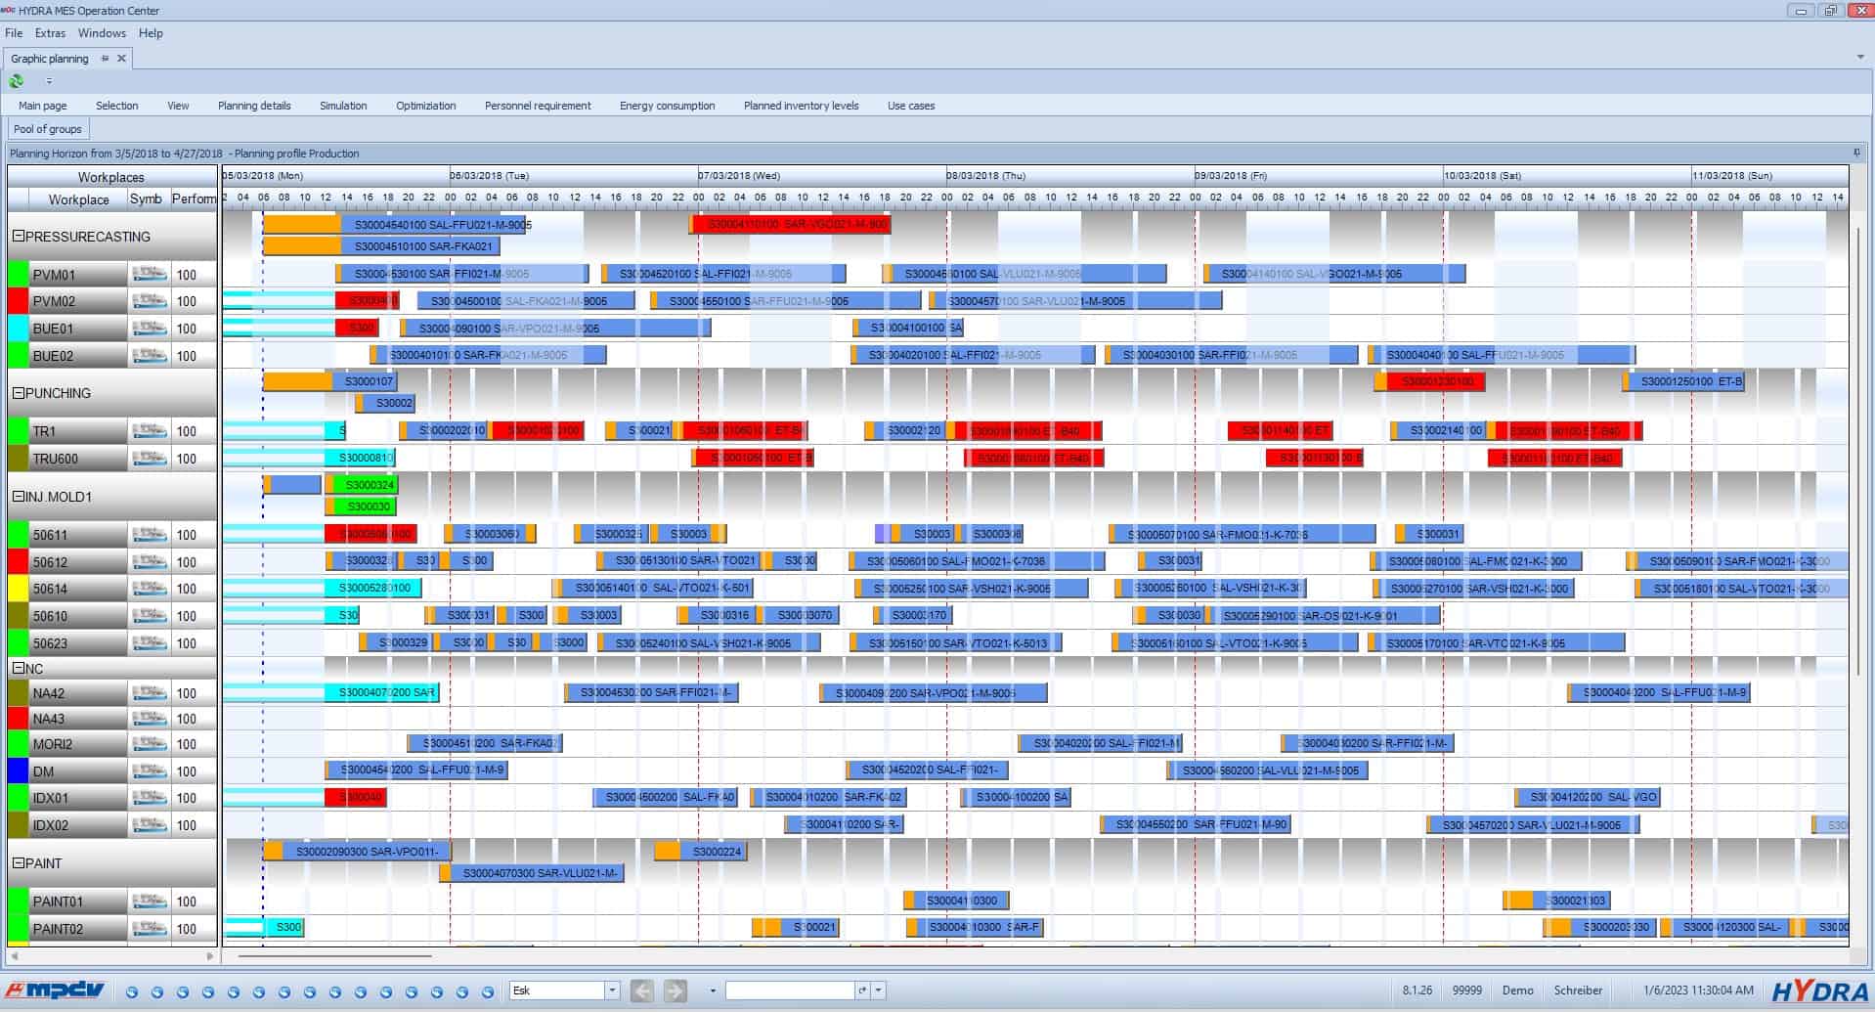The width and height of the screenshot is (1875, 1012).
Task: Click the machine symbol icon beside TRU600
Action: pos(149,458)
